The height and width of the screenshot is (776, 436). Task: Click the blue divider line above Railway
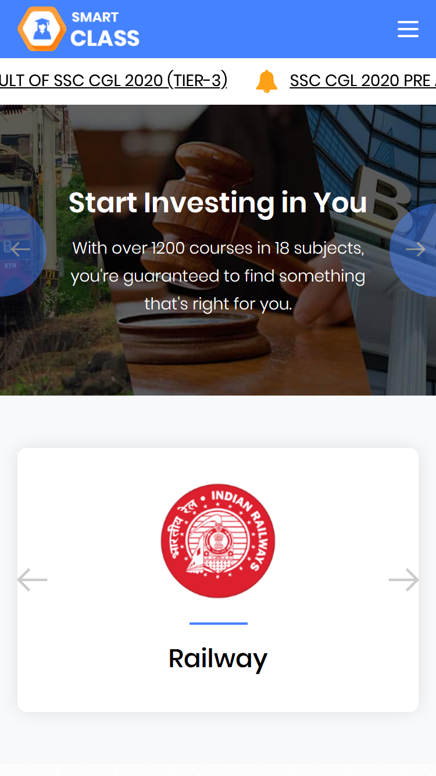(x=219, y=624)
